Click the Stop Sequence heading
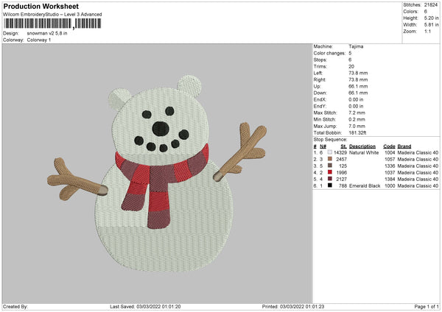Image resolution: width=442 pixels, height=312 pixels. point(329,138)
